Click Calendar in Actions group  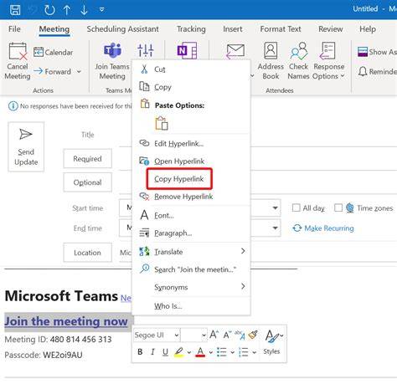point(53,52)
